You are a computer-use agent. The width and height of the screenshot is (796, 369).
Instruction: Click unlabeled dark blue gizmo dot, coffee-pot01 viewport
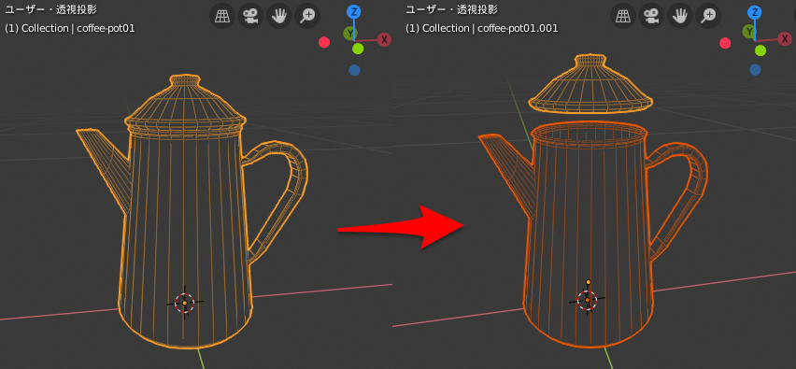[355, 70]
